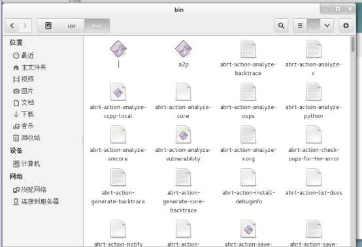Select abrt-action-check-oops-for-hw-error file icon
Image resolution: width=362 pixels, height=247 pixels.
(314, 134)
